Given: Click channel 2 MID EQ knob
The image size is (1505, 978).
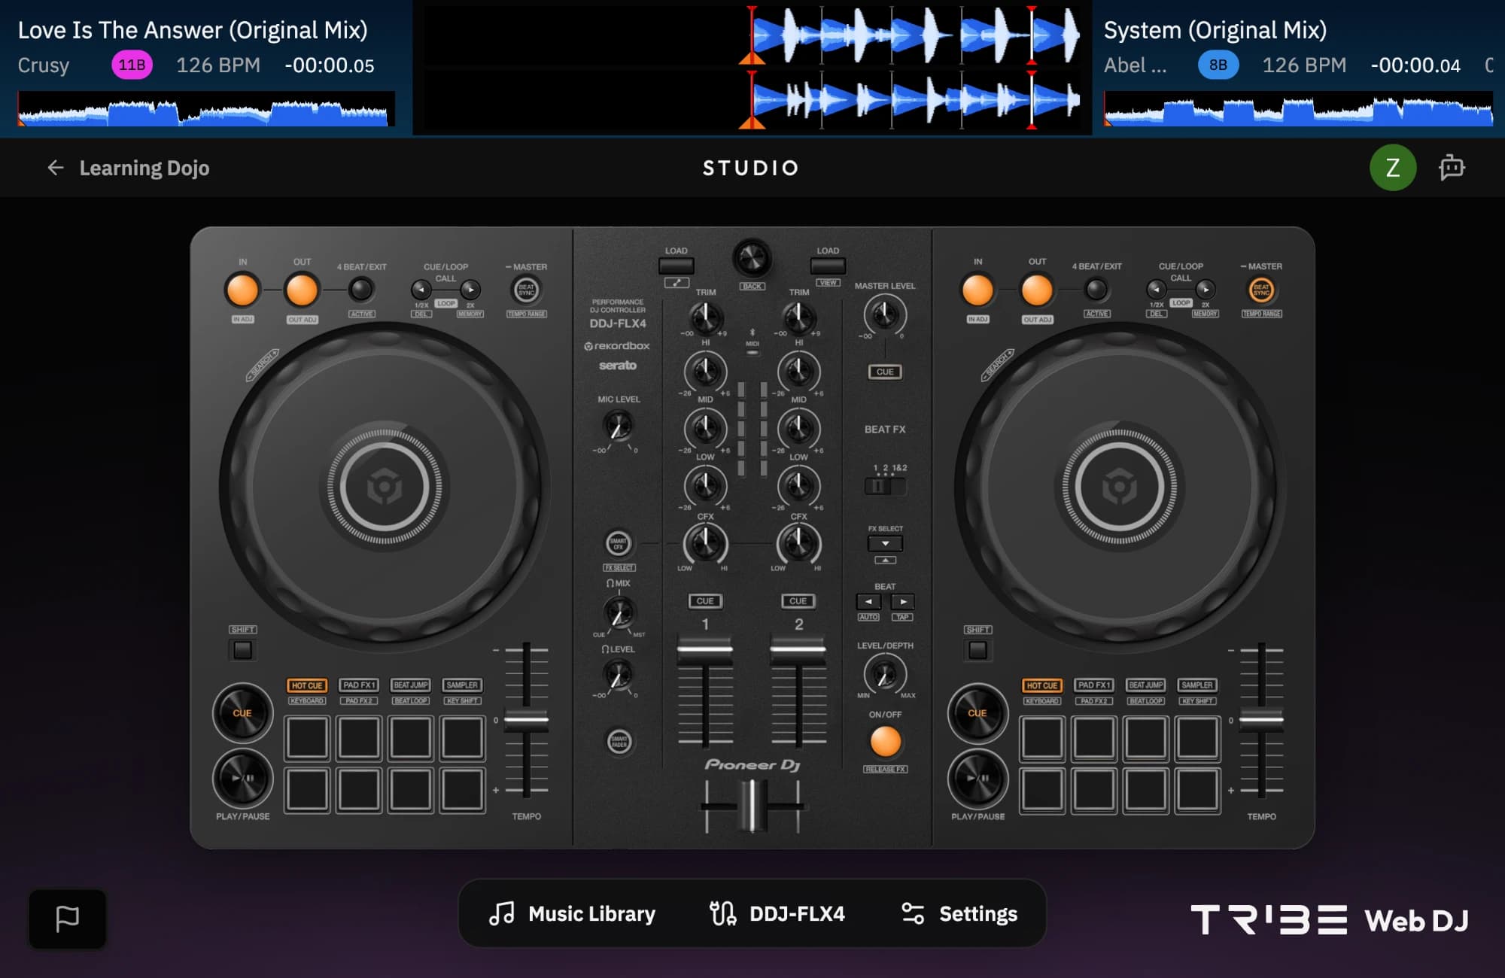Looking at the screenshot, I should (x=798, y=429).
